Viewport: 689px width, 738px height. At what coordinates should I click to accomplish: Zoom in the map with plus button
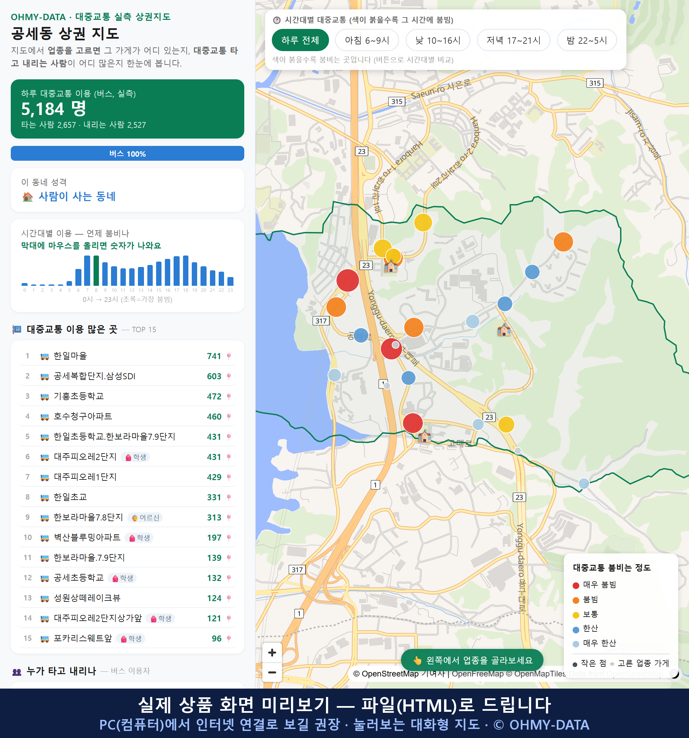272,653
